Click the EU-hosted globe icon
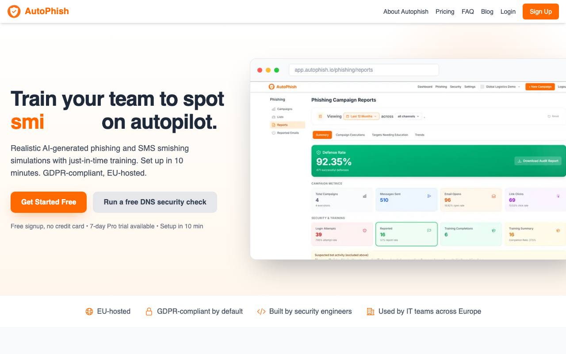566x354 pixels. point(89,312)
